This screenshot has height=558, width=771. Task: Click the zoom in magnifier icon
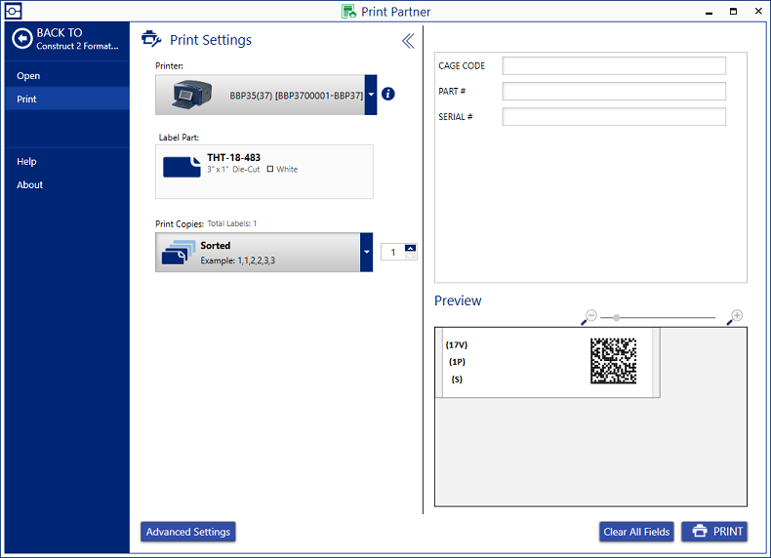click(x=735, y=317)
